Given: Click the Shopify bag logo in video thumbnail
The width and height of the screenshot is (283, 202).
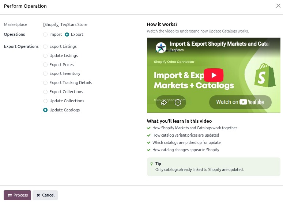Looking at the screenshot, I should click(x=265, y=75).
